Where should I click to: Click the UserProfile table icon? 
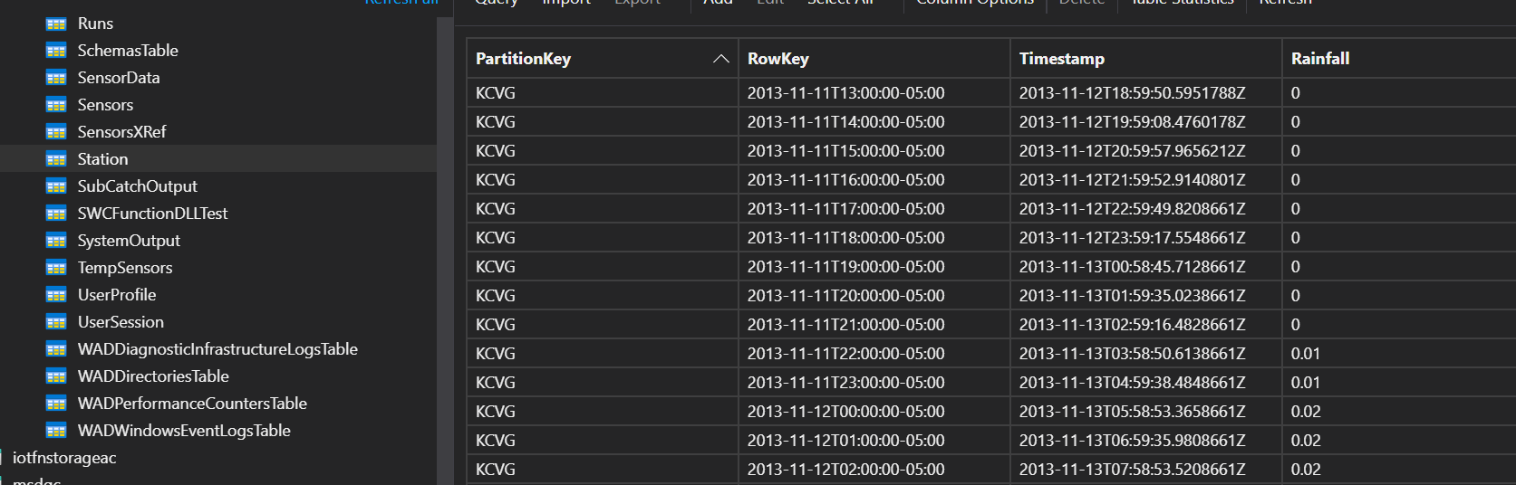56,295
